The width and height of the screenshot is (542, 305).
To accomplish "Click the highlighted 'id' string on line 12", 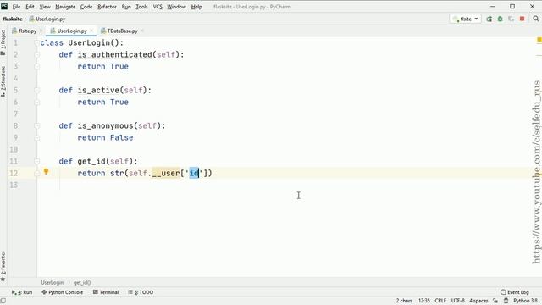I will [x=194, y=173].
